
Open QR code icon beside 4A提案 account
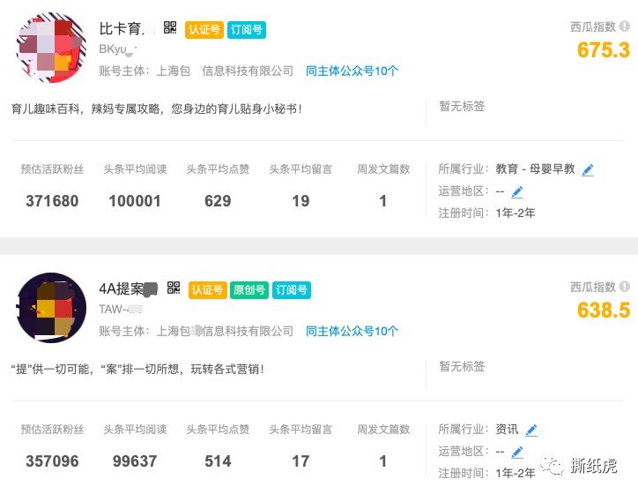pyautogui.click(x=174, y=288)
